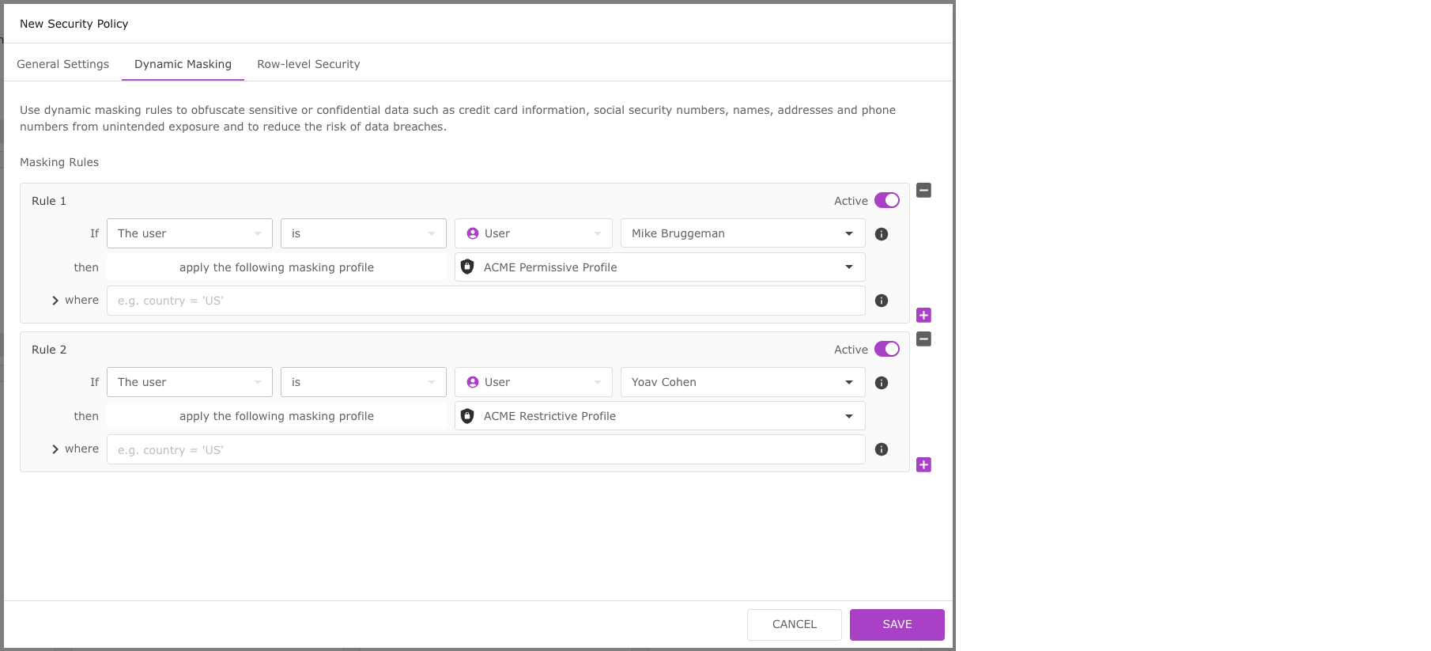Image resolution: width=1431 pixels, height=651 pixels.
Task: Add a rule below Rule 2
Action: pos(923,464)
